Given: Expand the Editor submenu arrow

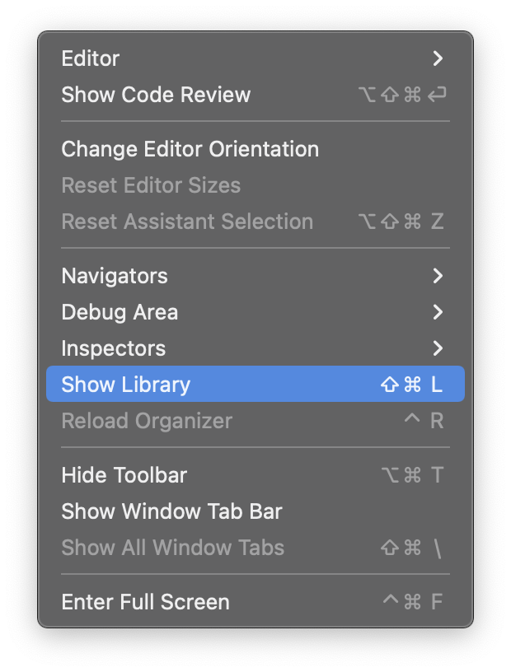Looking at the screenshot, I should pos(438,58).
